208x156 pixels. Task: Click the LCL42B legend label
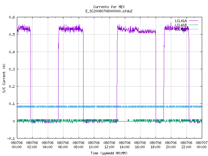[x=181, y=29]
